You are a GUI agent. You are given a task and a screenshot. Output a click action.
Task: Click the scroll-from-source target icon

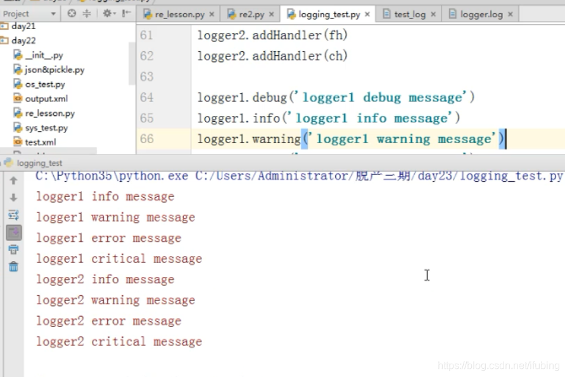72,14
